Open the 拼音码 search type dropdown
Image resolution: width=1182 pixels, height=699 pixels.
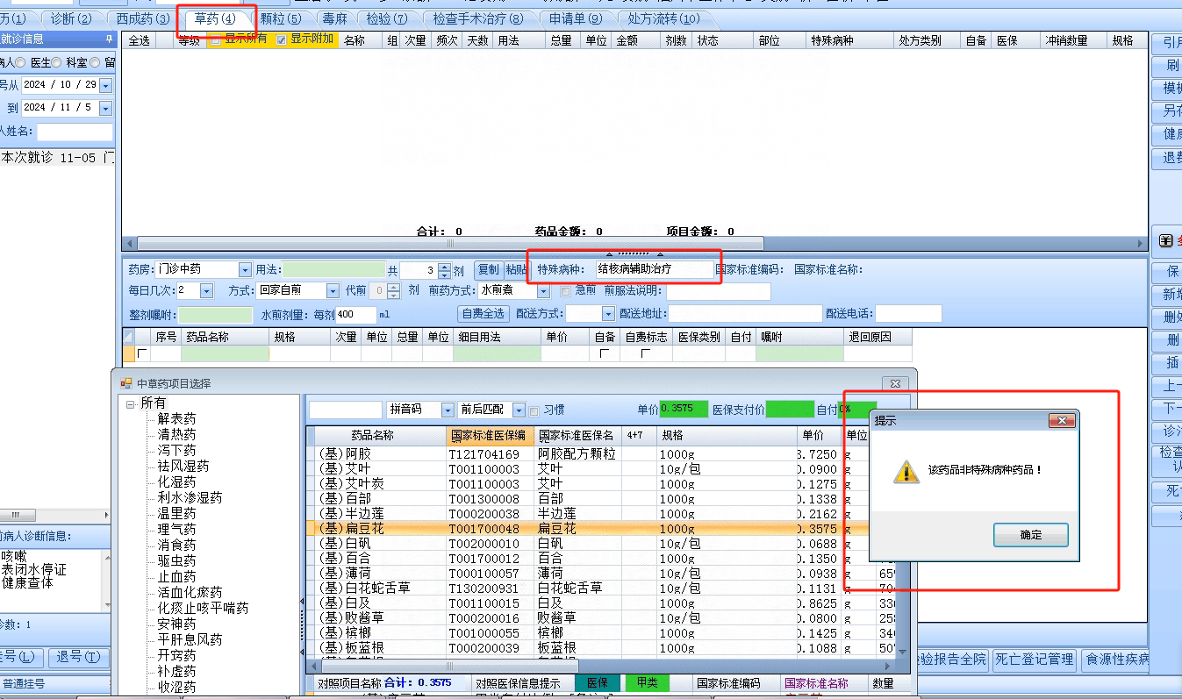[x=448, y=410]
